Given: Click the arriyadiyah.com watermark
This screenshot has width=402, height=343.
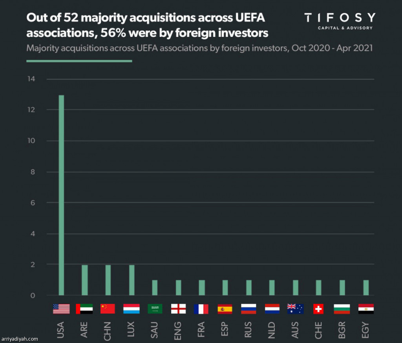Looking at the screenshot, I should (20, 339).
